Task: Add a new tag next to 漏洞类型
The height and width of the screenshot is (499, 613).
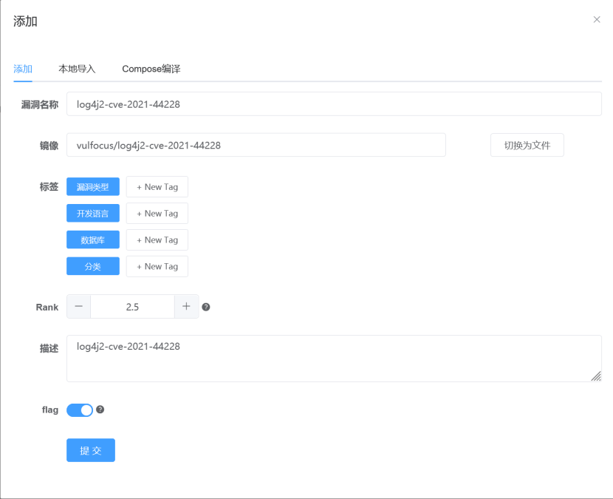Action: [157, 186]
